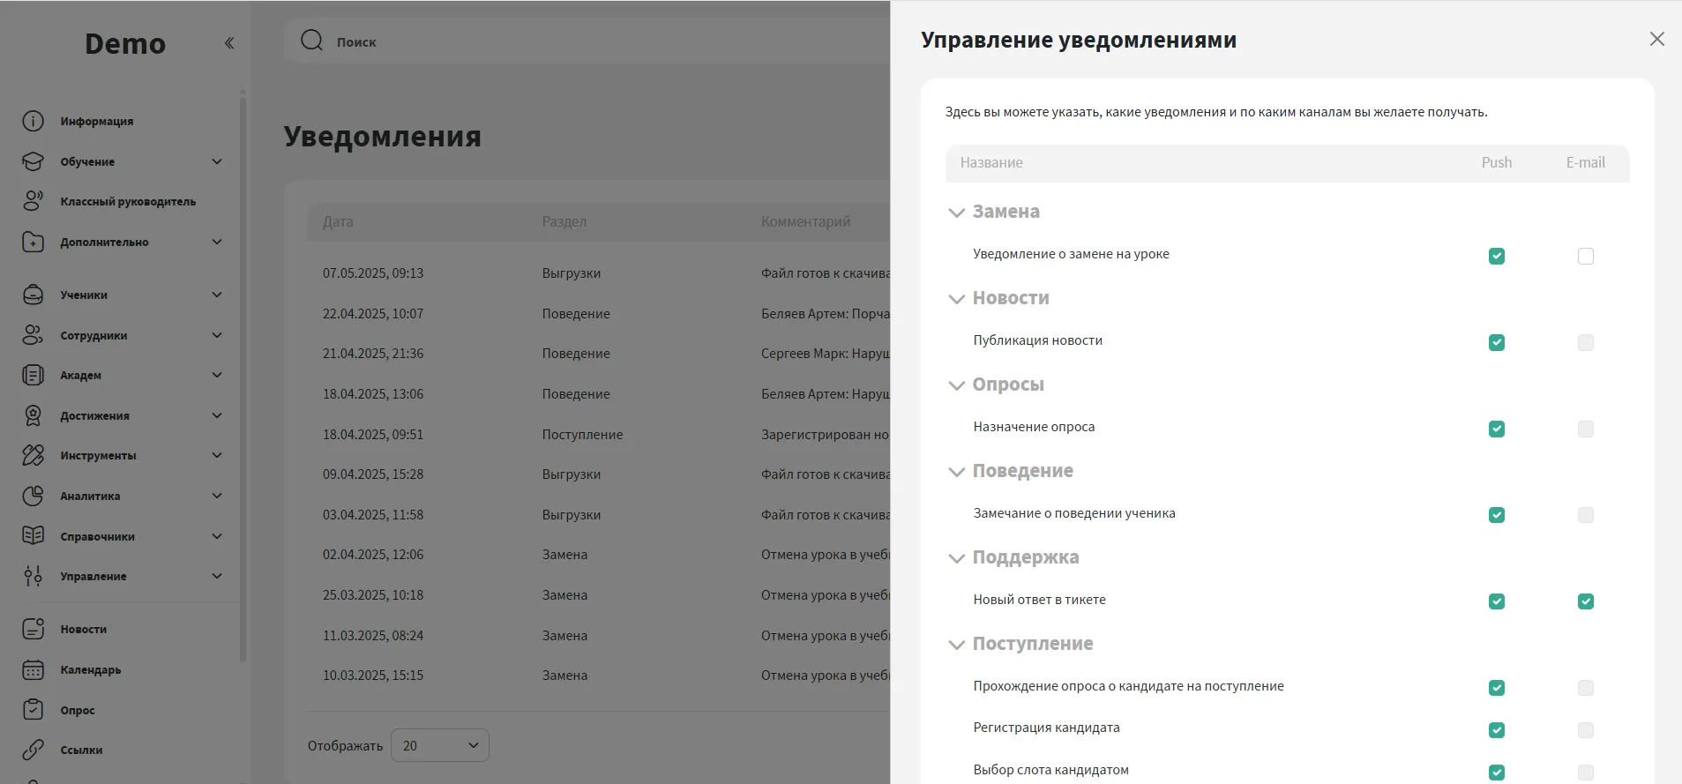Expand the Сотрудники sidebar submenu arrow
This screenshot has height=784, width=1682.
click(x=217, y=335)
